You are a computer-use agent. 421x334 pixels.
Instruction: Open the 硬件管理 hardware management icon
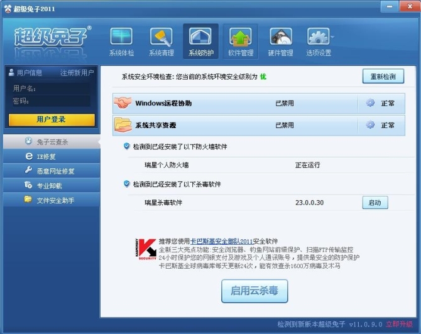pos(281,41)
